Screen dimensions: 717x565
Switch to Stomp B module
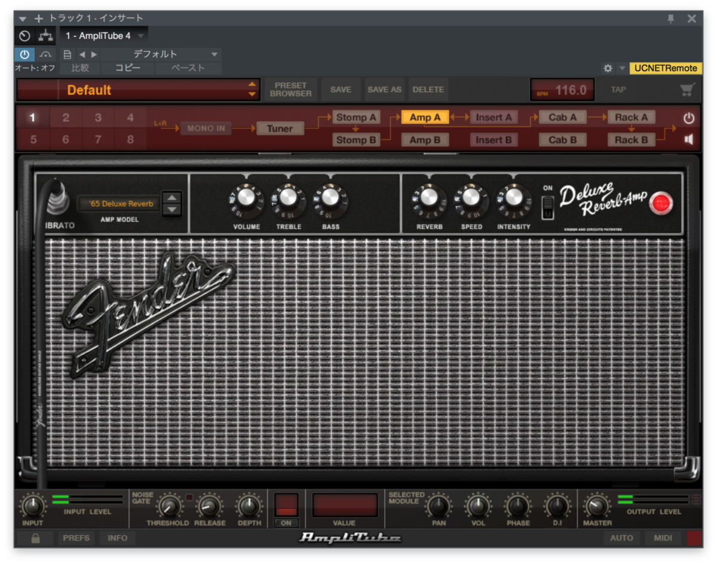[x=356, y=140]
